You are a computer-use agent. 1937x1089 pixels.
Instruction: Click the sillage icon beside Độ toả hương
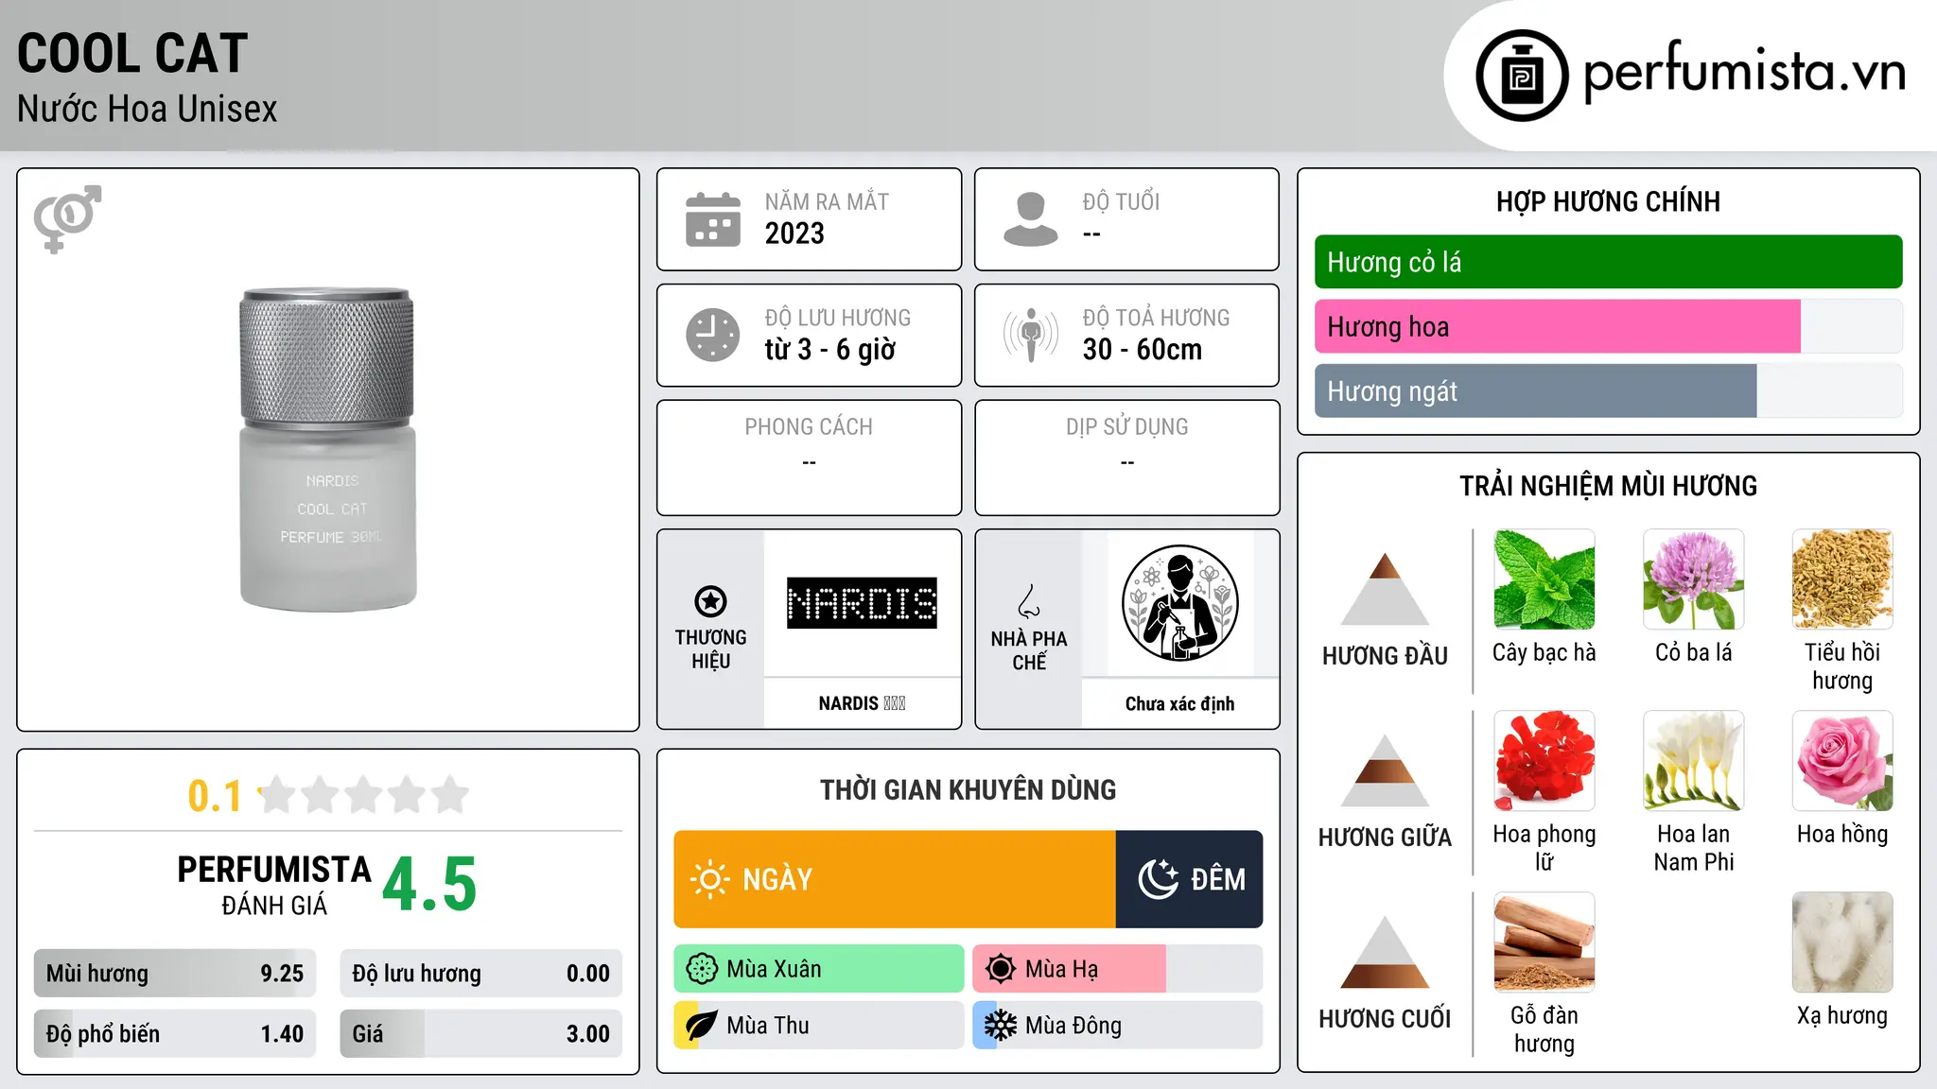1031,335
